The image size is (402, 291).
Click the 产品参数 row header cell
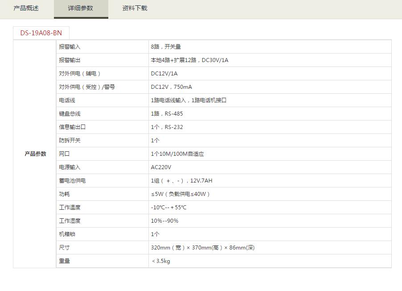point(35,154)
